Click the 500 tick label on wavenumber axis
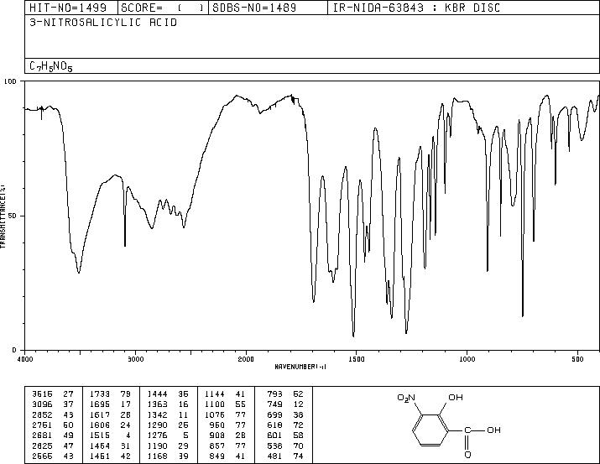This screenshot has width=600, height=464. pos(577,359)
